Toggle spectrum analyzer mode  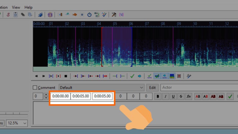(172, 76)
